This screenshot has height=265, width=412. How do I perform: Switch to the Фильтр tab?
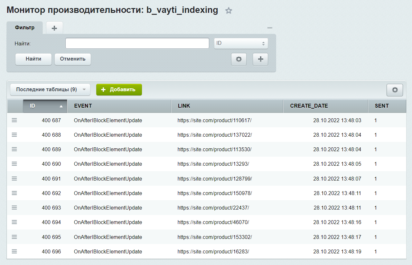pos(25,28)
